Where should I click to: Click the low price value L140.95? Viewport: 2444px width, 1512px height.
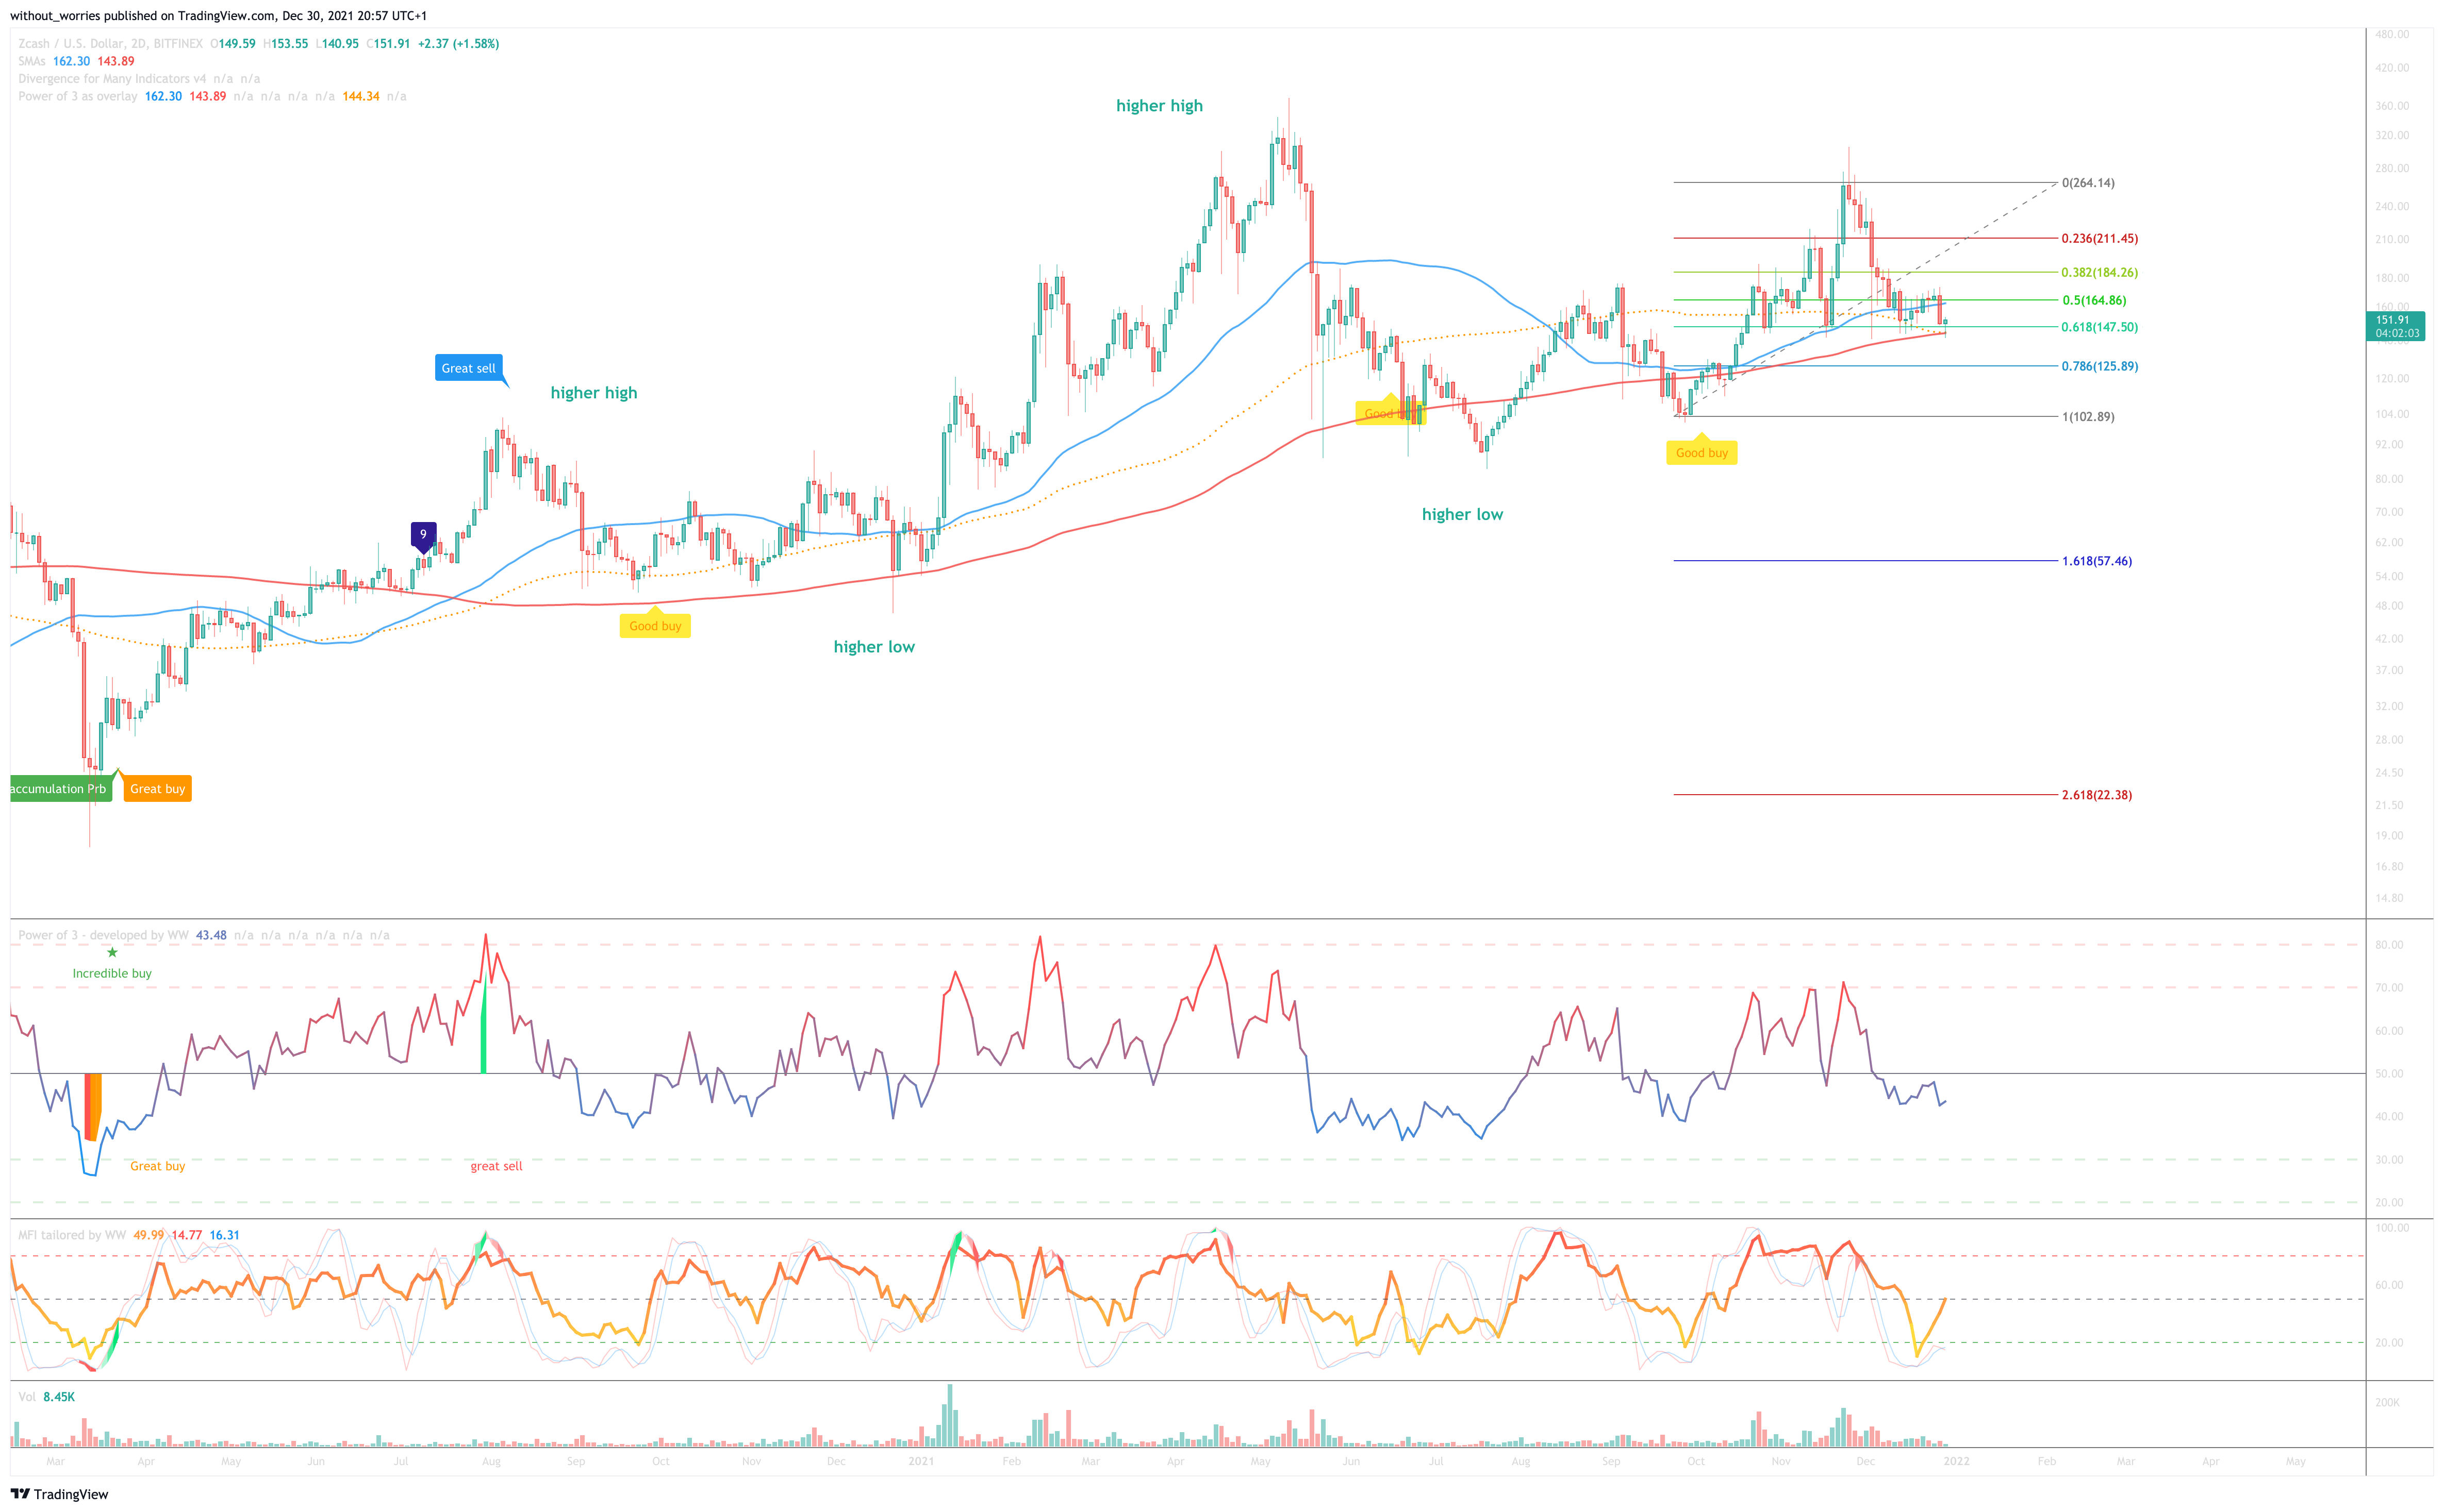coord(337,44)
